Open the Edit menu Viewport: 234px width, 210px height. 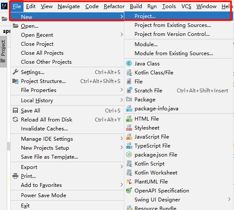pos(31,6)
